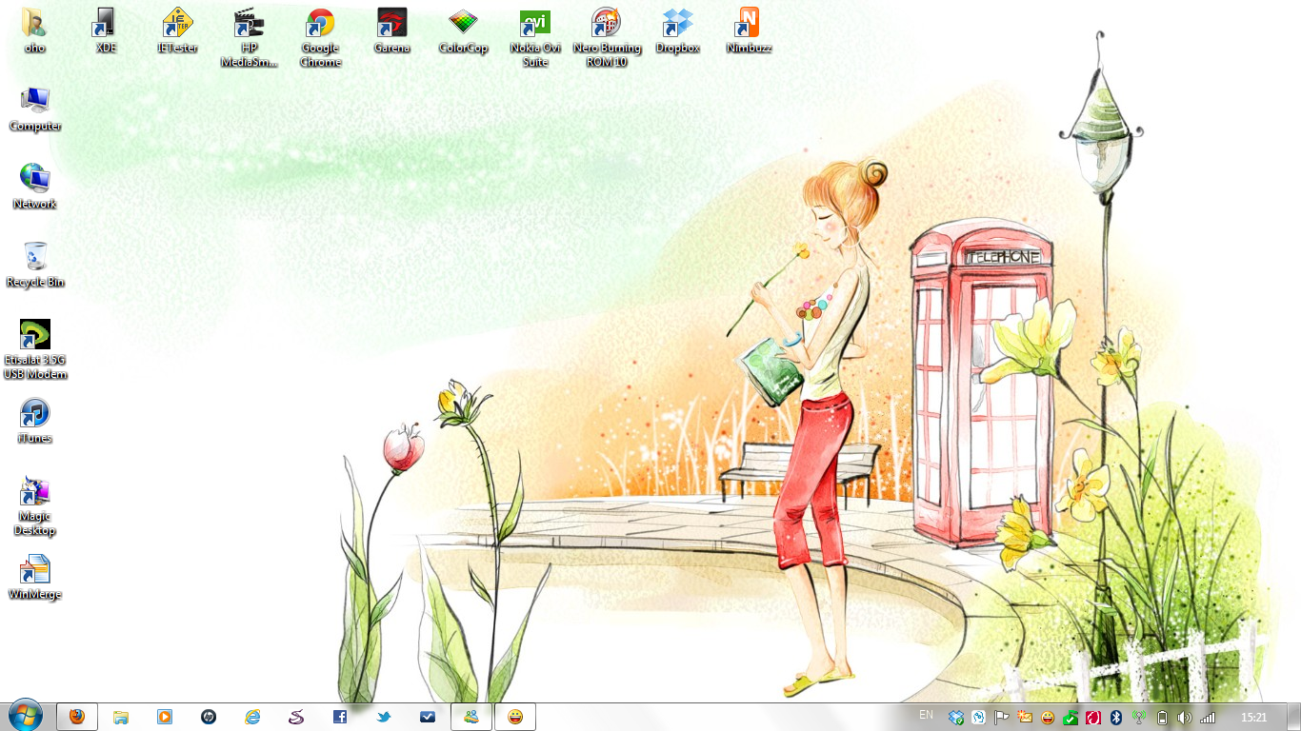Click the Firefox taskbar button
Viewport: 1301px width, 731px height.
[77, 717]
